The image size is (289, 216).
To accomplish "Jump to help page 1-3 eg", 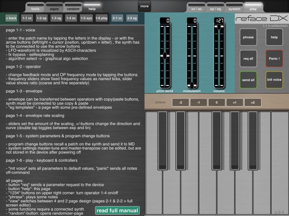I will 56,18.
